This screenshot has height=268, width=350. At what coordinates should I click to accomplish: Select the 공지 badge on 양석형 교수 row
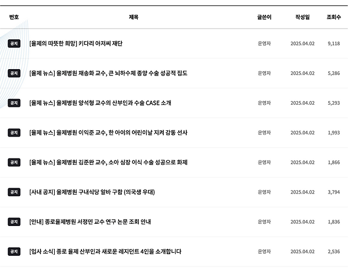(14, 103)
